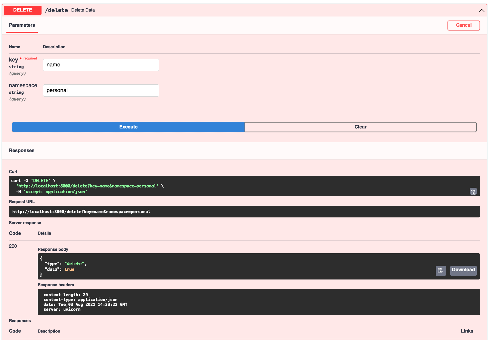Click the Request URL text box
The height and width of the screenshot is (340, 489).
coord(244,212)
